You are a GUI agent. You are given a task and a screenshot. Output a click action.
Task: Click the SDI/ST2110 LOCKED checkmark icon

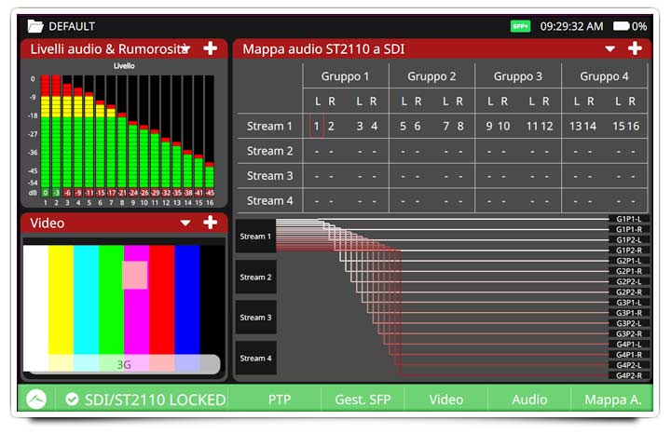72,400
